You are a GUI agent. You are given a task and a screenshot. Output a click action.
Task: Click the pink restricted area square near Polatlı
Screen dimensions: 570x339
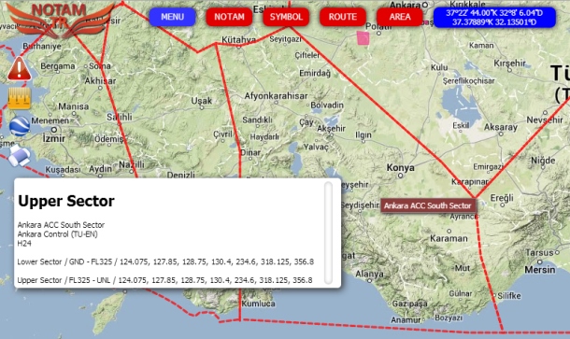[x=363, y=38]
